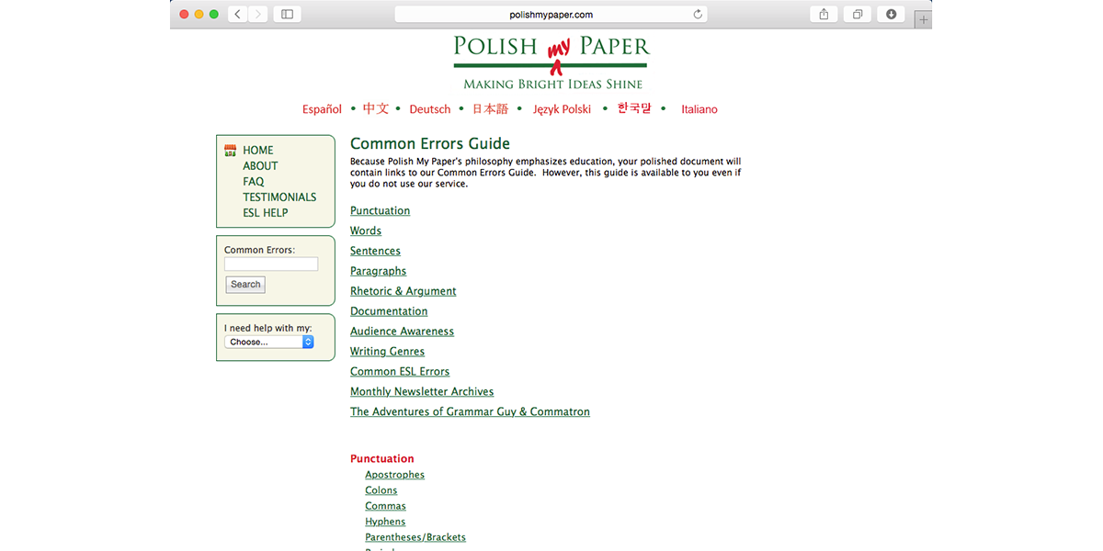Open the TESTIMONIALS navigation item

tap(279, 197)
